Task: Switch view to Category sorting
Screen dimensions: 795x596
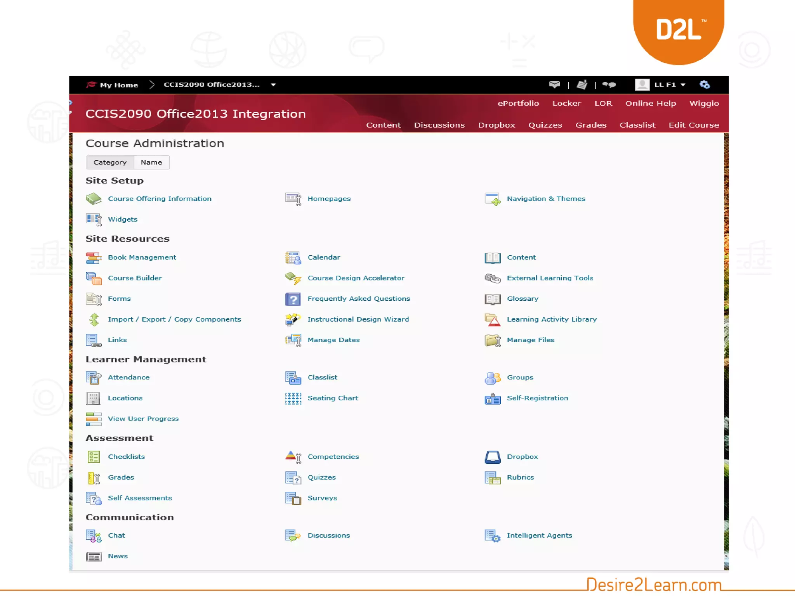Action: (x=110, y=162)
